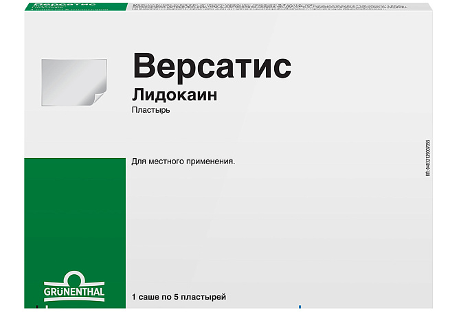459x312 pixels.
Task: Click the 'Лидокаин' text
Action: (175, 95)
